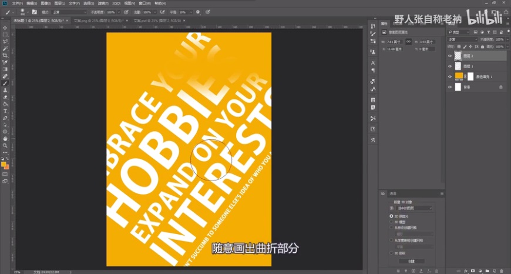Open the 窗口(W) menu
511x274 pixels.
(144, 4)
